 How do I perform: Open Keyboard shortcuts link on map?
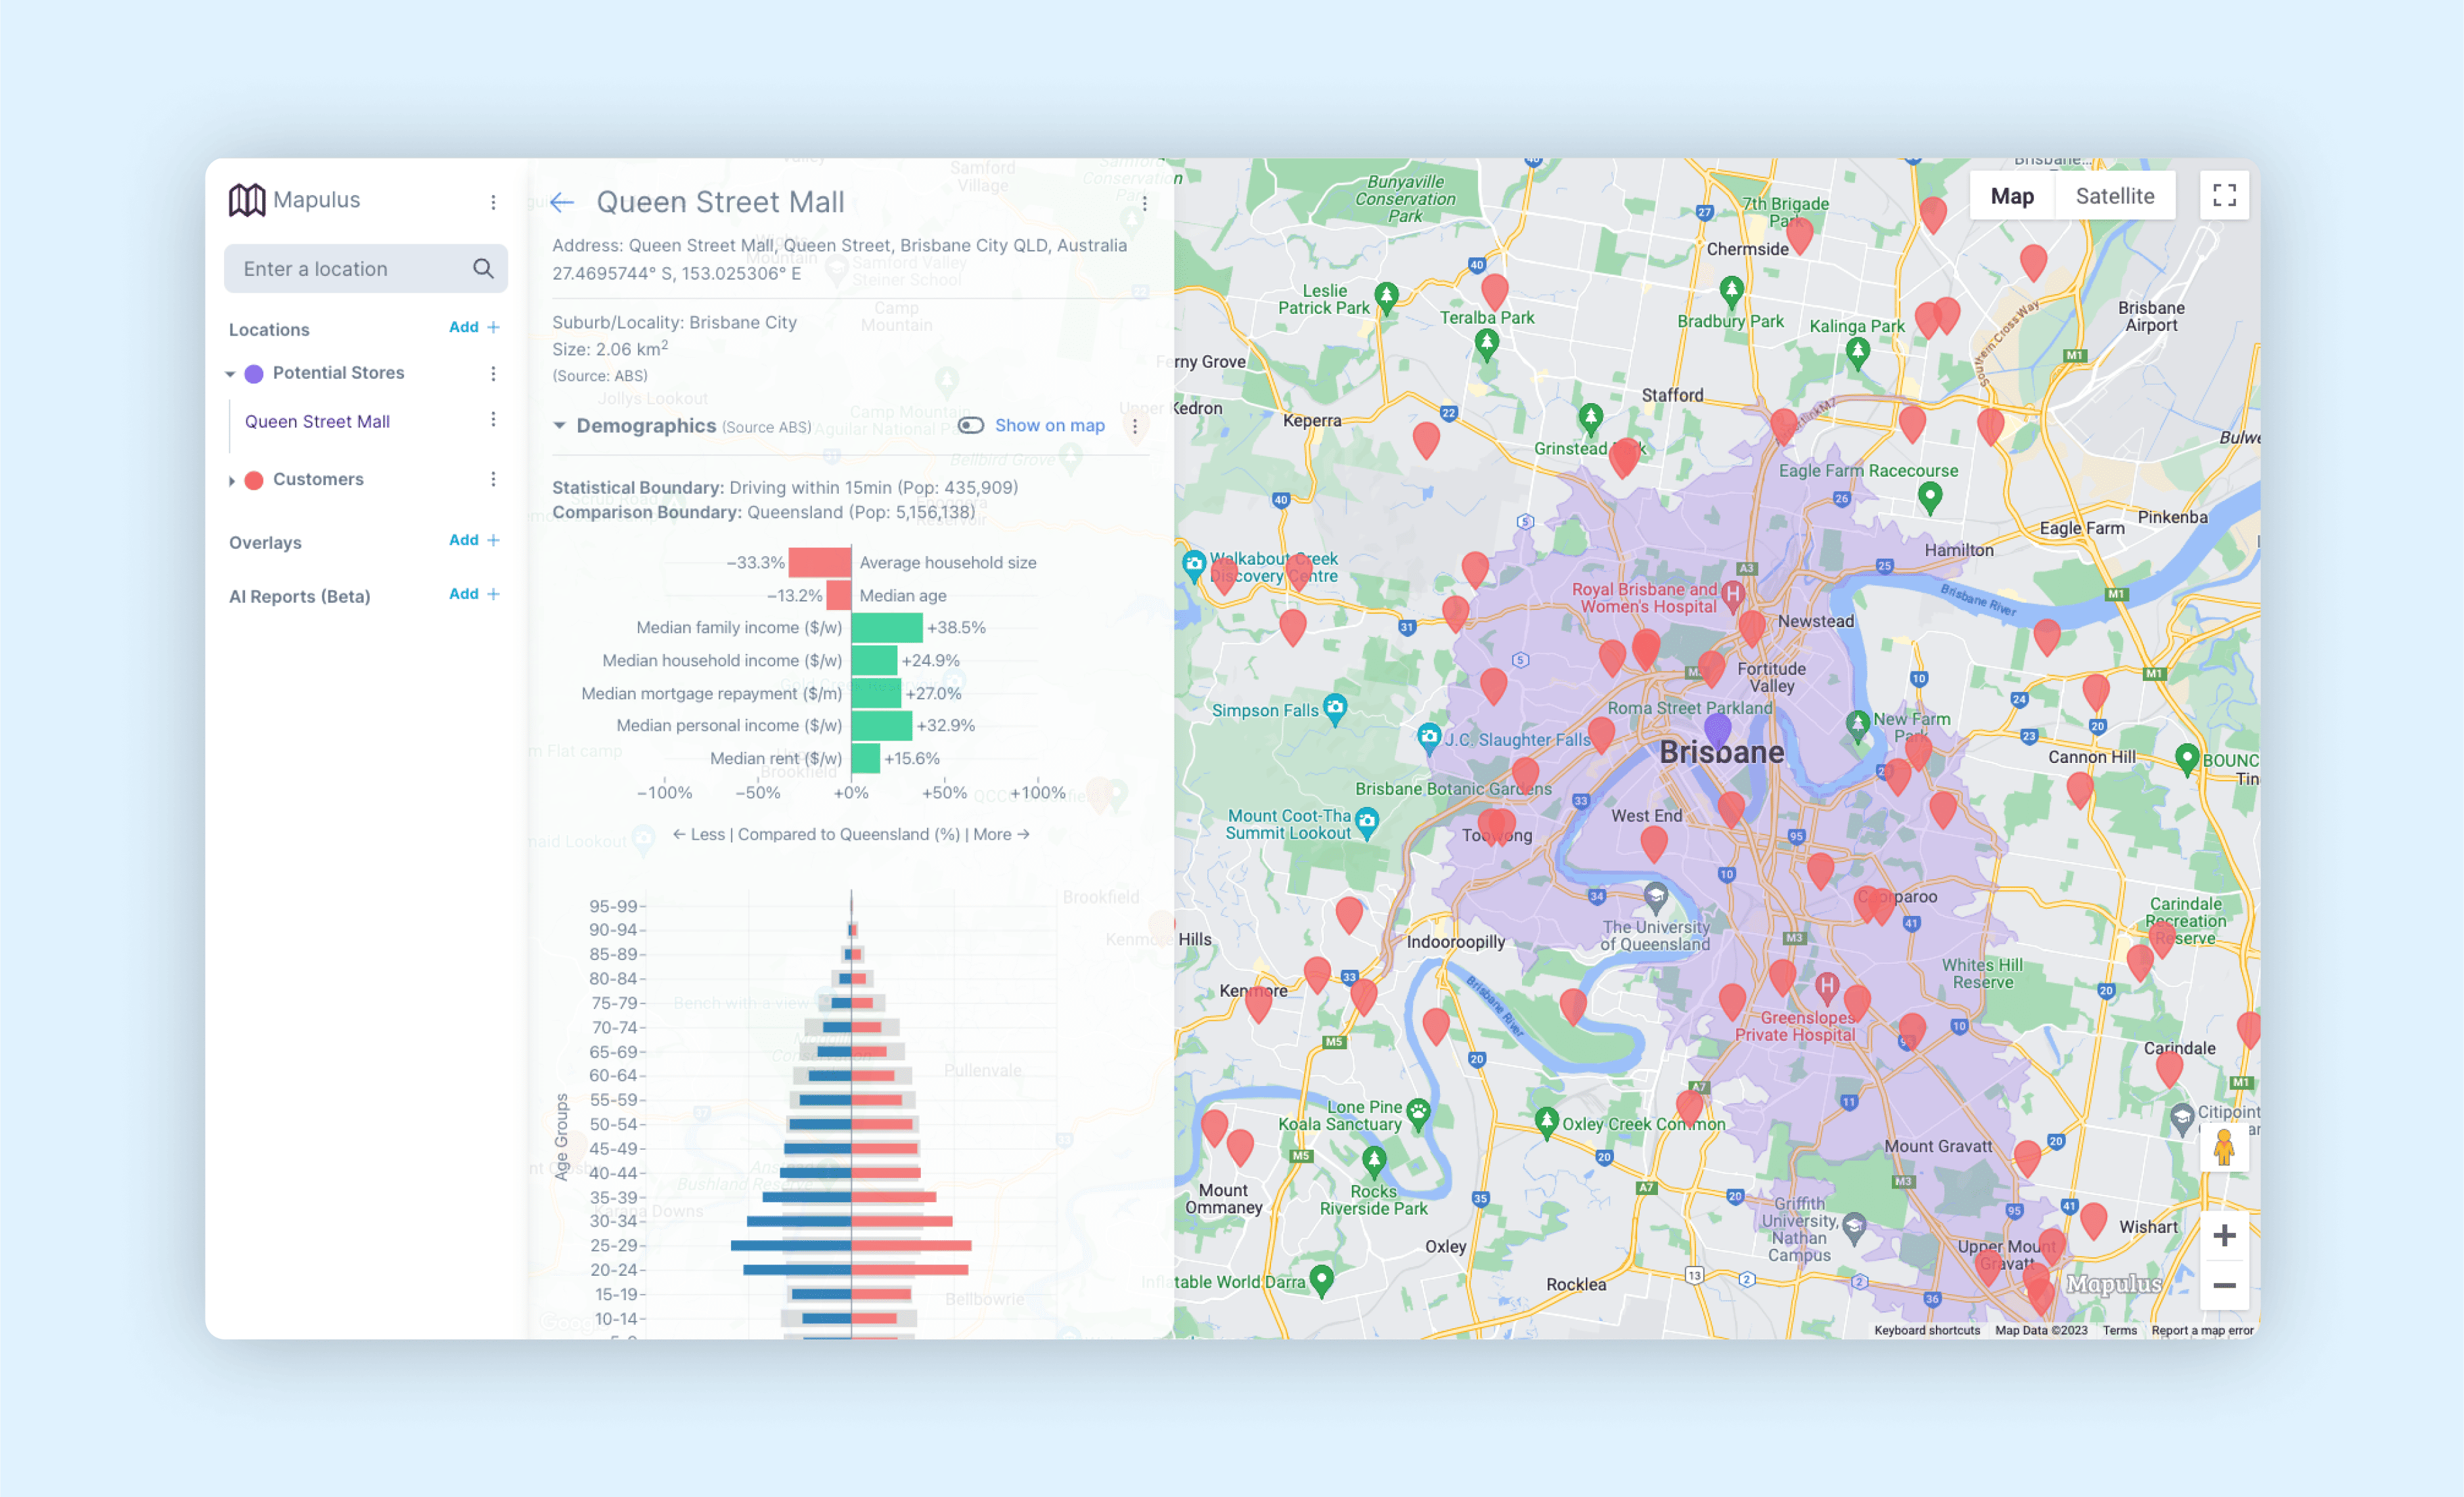(1926, 1330)
